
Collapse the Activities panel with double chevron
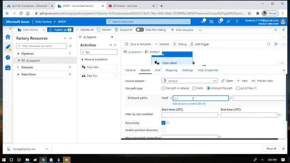point(115,45)
